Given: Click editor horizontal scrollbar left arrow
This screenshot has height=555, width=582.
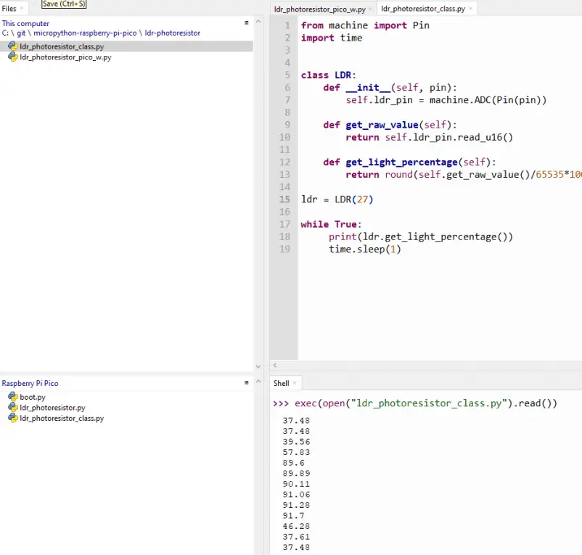Looking at the screenshot, I should tap(275, 366).
